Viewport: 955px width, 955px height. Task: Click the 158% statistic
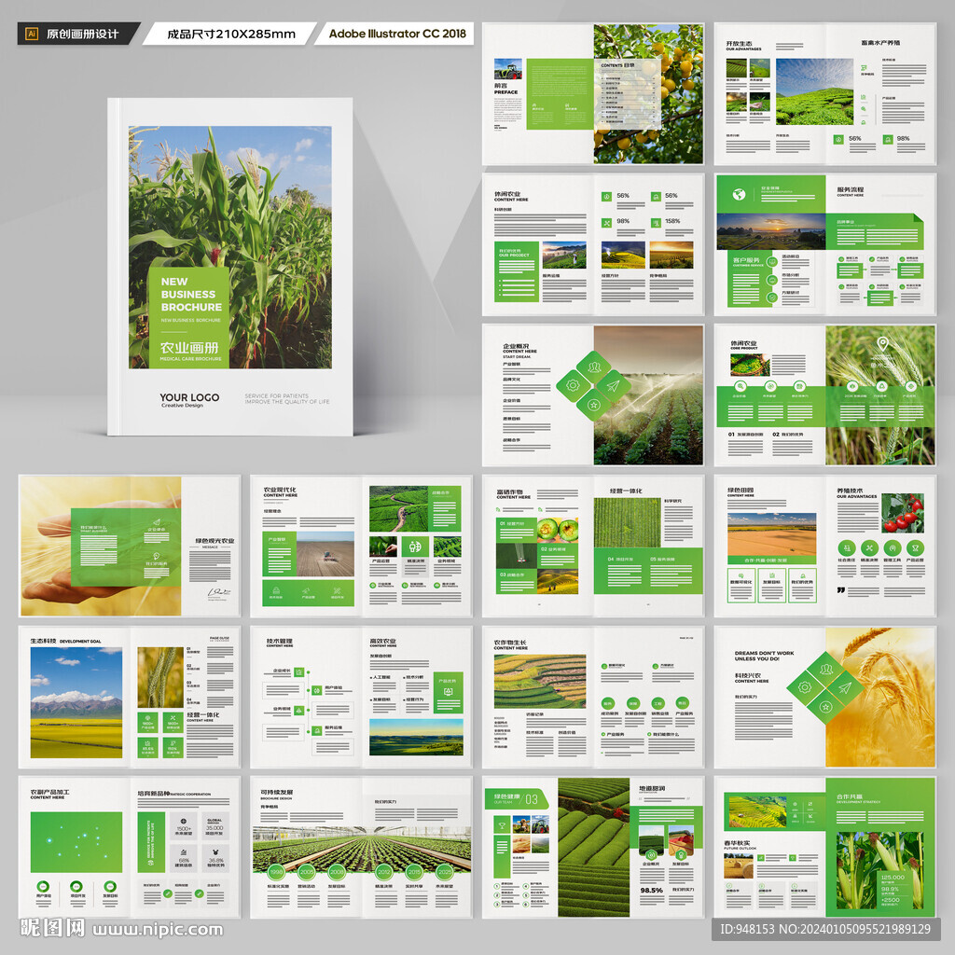pos(672,221)
